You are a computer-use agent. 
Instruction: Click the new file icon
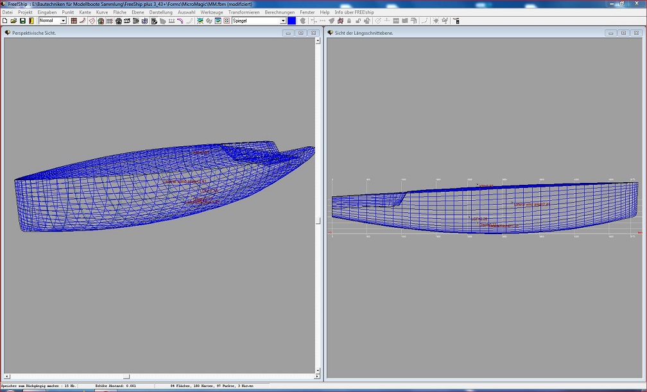(4, 21)
